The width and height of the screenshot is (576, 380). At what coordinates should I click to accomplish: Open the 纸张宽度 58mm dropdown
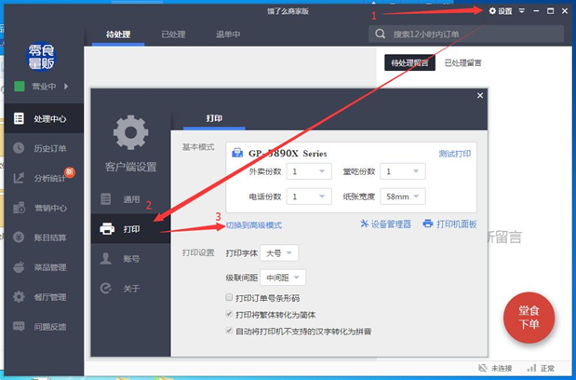(x=403, y=197)
